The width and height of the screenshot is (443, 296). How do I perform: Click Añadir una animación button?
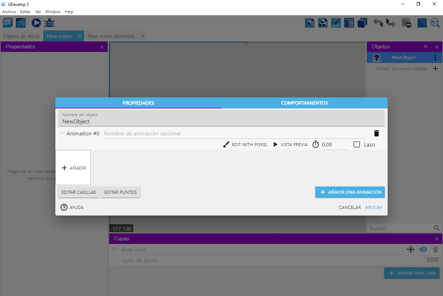tap(350, 192)
